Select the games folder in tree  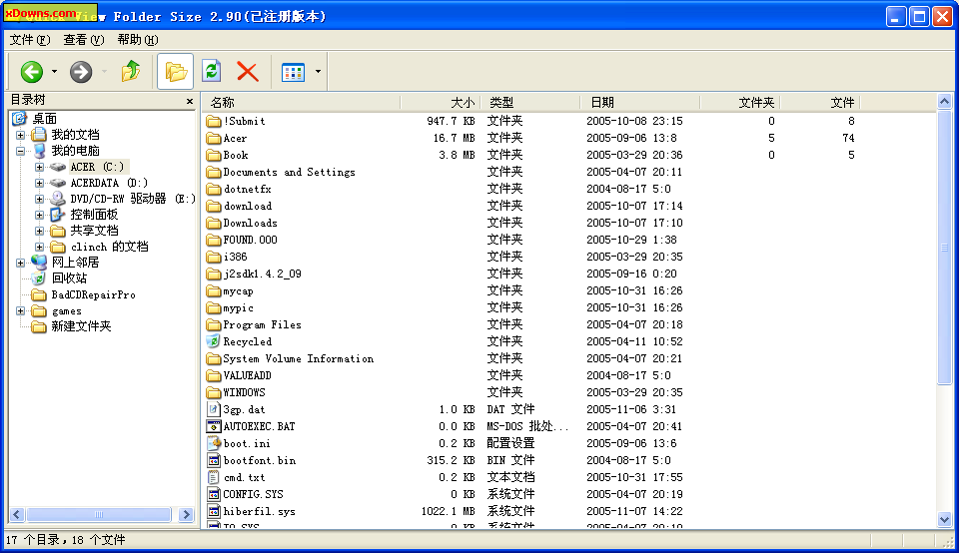(x=66, y=311)
